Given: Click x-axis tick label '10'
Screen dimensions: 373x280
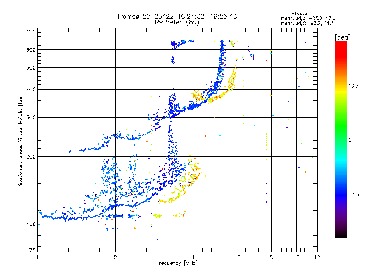Looking at the screenshot, I should (x=296, y=257).
